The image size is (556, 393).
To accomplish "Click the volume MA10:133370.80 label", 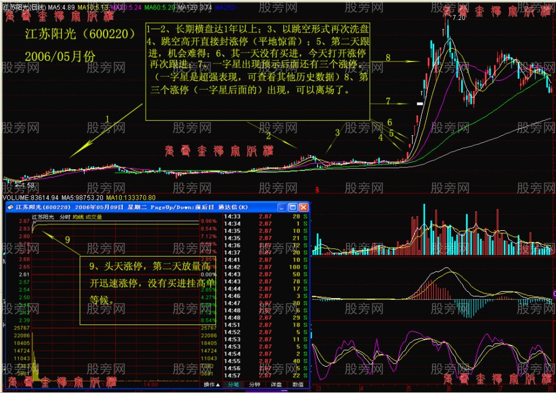I will 131,197.
